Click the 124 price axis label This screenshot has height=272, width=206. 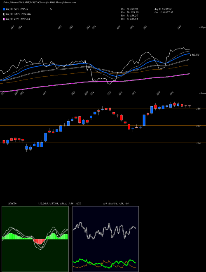point(198,143)
